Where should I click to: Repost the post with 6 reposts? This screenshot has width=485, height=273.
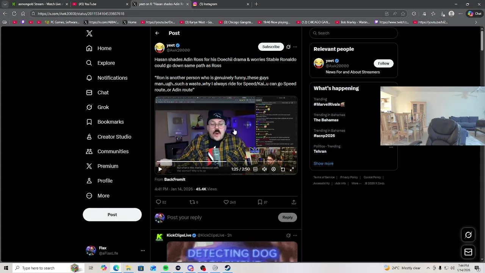pyautogui.click(x=194, y=202)
